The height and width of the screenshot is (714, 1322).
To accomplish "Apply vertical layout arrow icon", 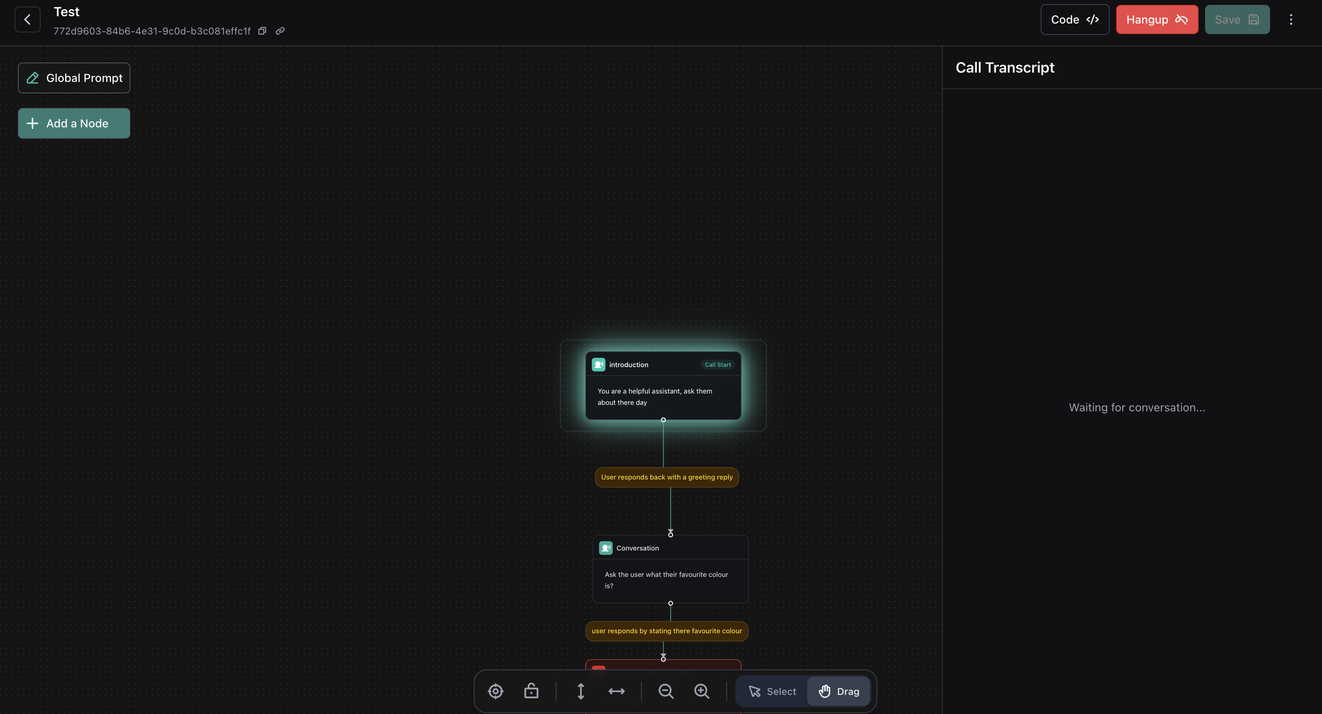I will coord(581,691).
